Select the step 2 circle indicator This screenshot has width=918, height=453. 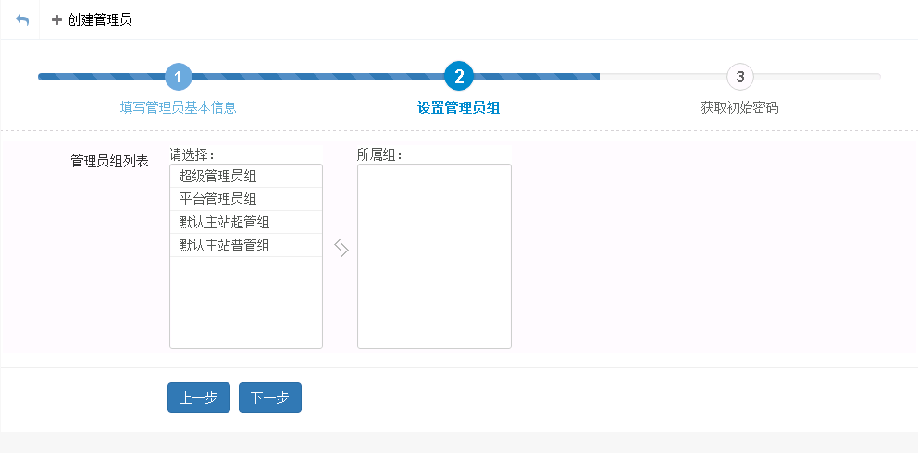click(x=459, y=77)
